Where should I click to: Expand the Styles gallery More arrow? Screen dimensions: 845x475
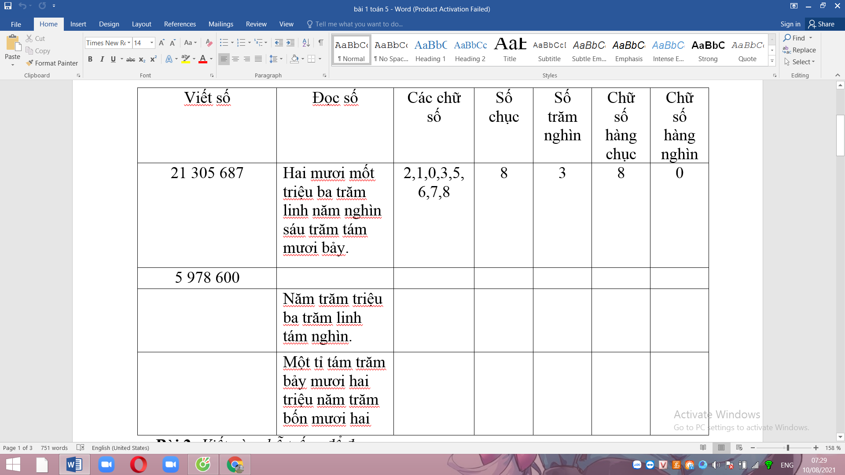[772, 61]
